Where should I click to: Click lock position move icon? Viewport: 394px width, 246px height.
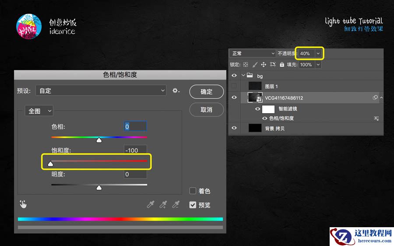click(x=264, y=65)
